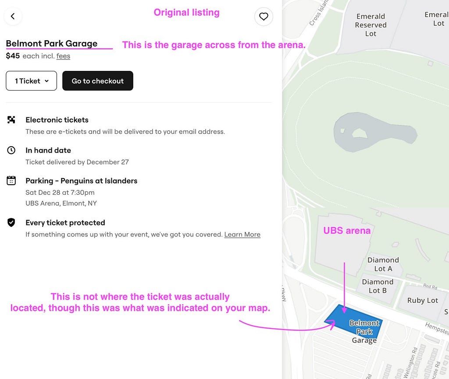The height and width of the screenshot is (379, 449).
Task: Select Diamond Lot A on the map
Action: (x=383, y=264)
